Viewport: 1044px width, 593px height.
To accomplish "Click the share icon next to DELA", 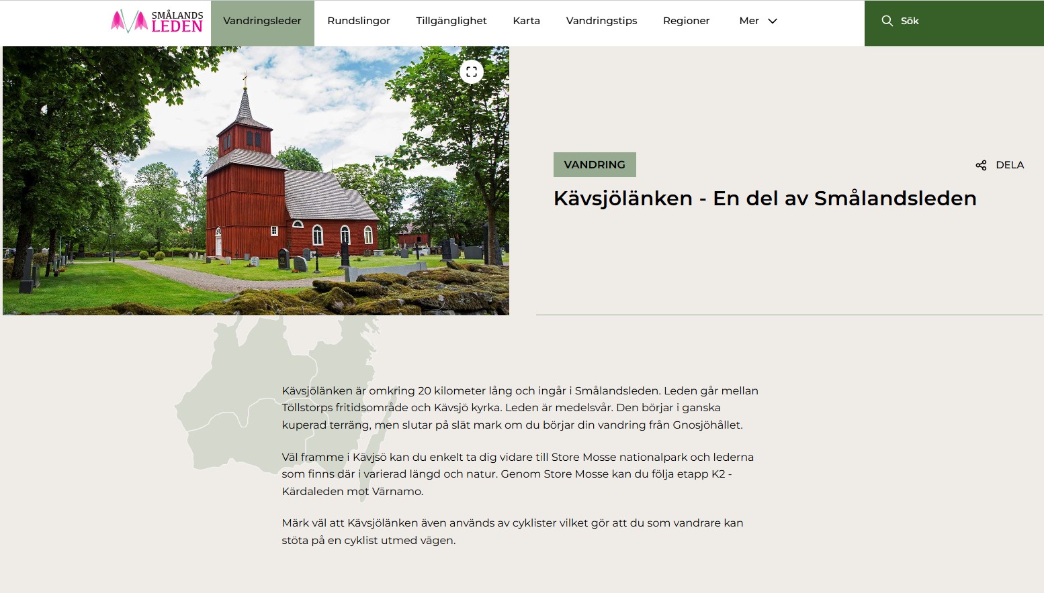I will coord(981,165).
